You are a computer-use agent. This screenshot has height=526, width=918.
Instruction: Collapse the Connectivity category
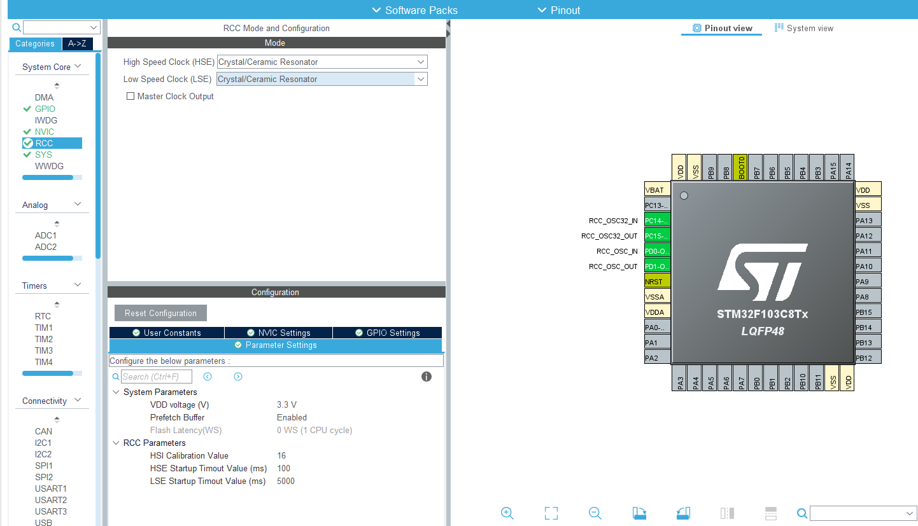coord(78,400)
